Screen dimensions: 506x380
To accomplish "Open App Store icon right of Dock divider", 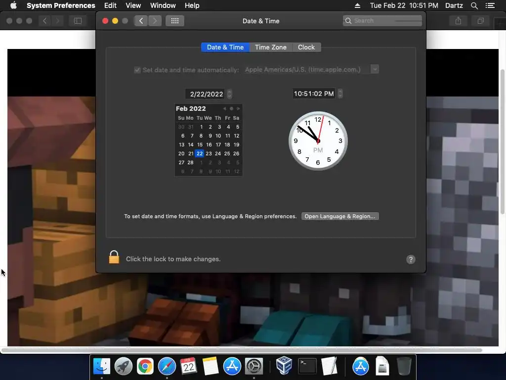I will (x=360, y=367).
